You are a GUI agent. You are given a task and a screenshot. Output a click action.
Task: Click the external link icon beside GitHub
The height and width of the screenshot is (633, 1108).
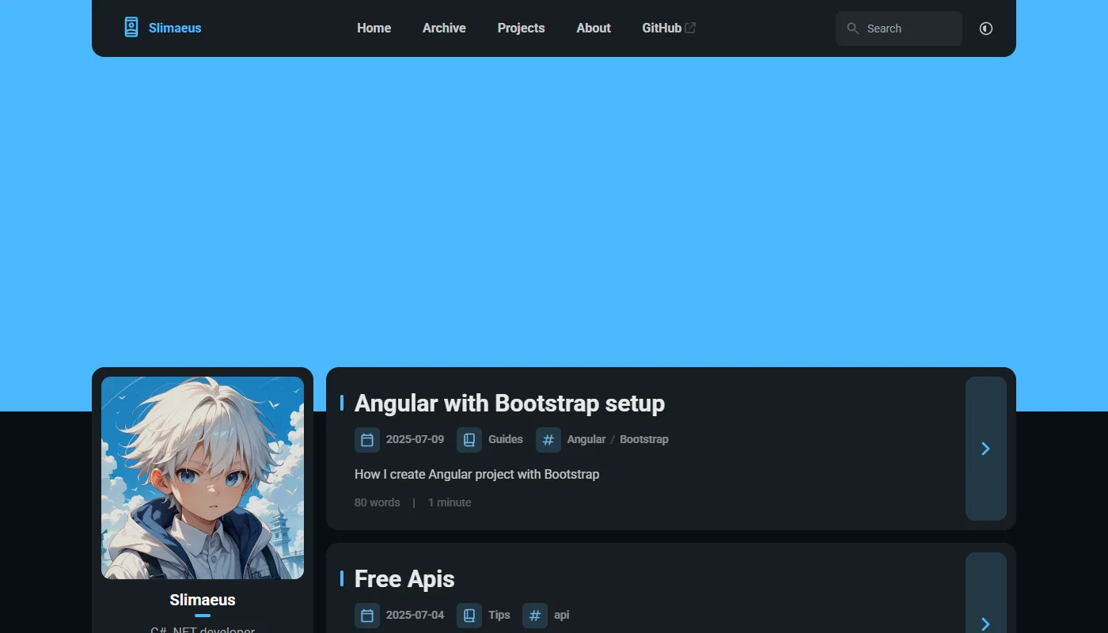point(690,28)
